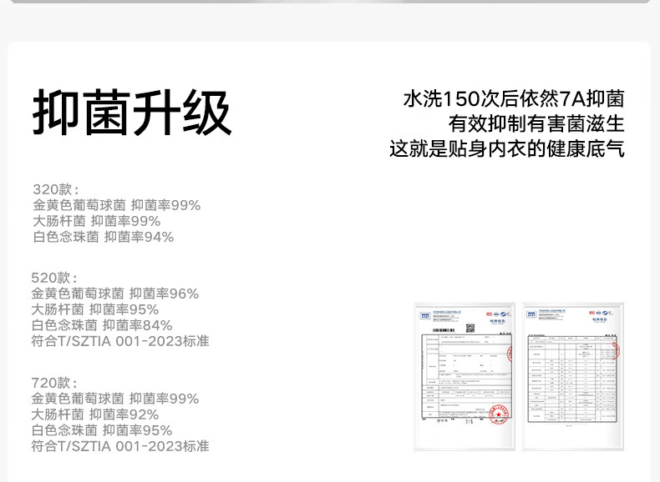Click the 抑菌升级 headline

132,113
